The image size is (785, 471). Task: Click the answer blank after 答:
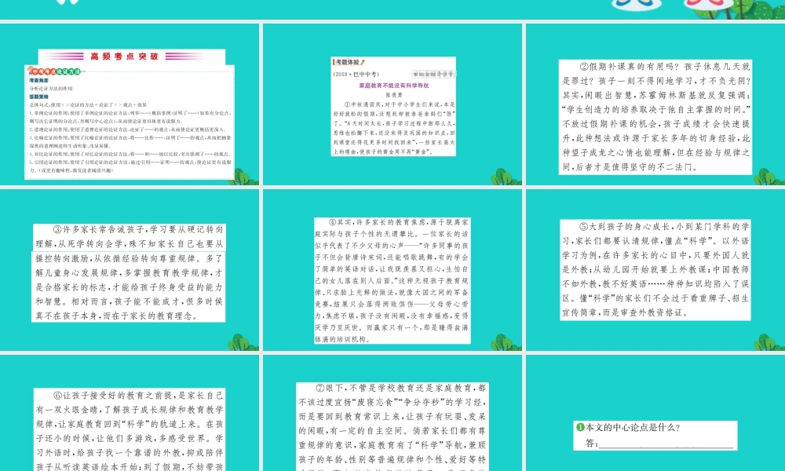click(x=666, y=444)
